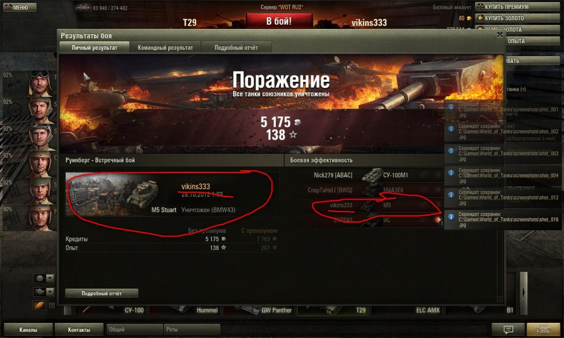The image size is (564, 338).
Task: Click the КУПИТЬ ПРЕМИУМ star icon button
Action: point(480,7)
